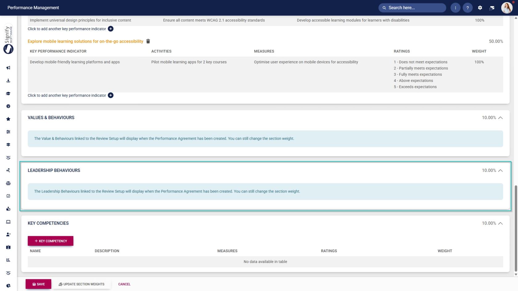Open the branching arrows sidebar icon
This screenshot has width=518, height=291.
8,170
